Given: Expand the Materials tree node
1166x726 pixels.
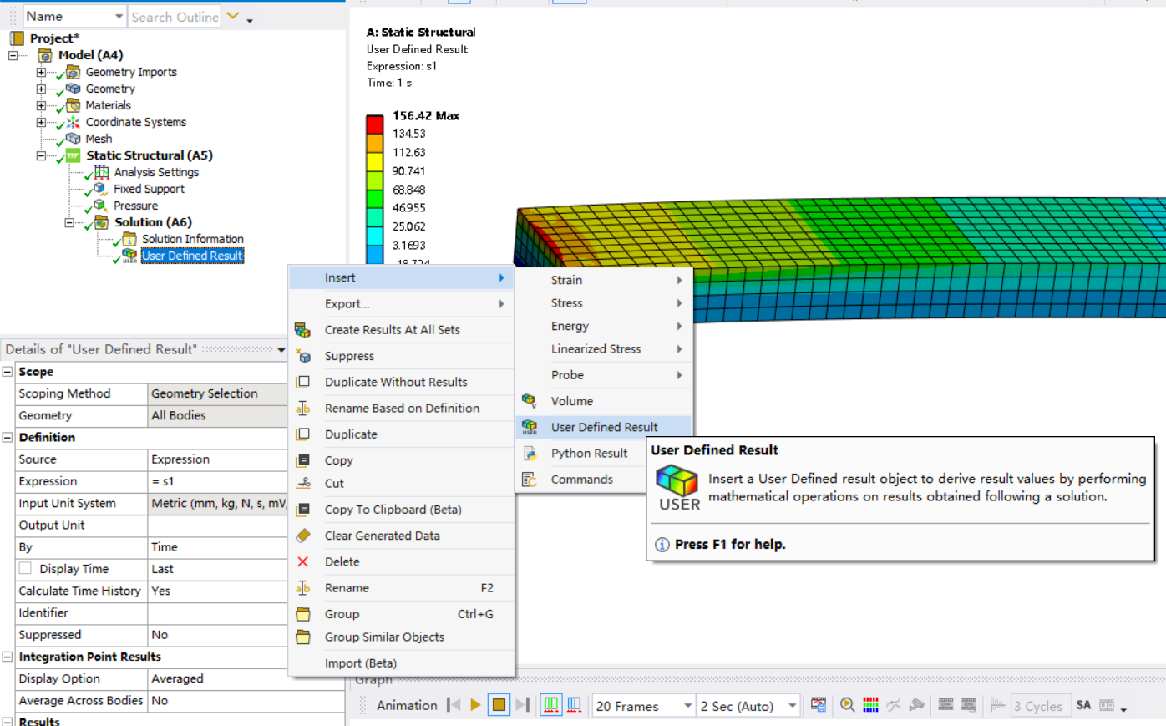Looking at the screenshot, I should [41, 105].
